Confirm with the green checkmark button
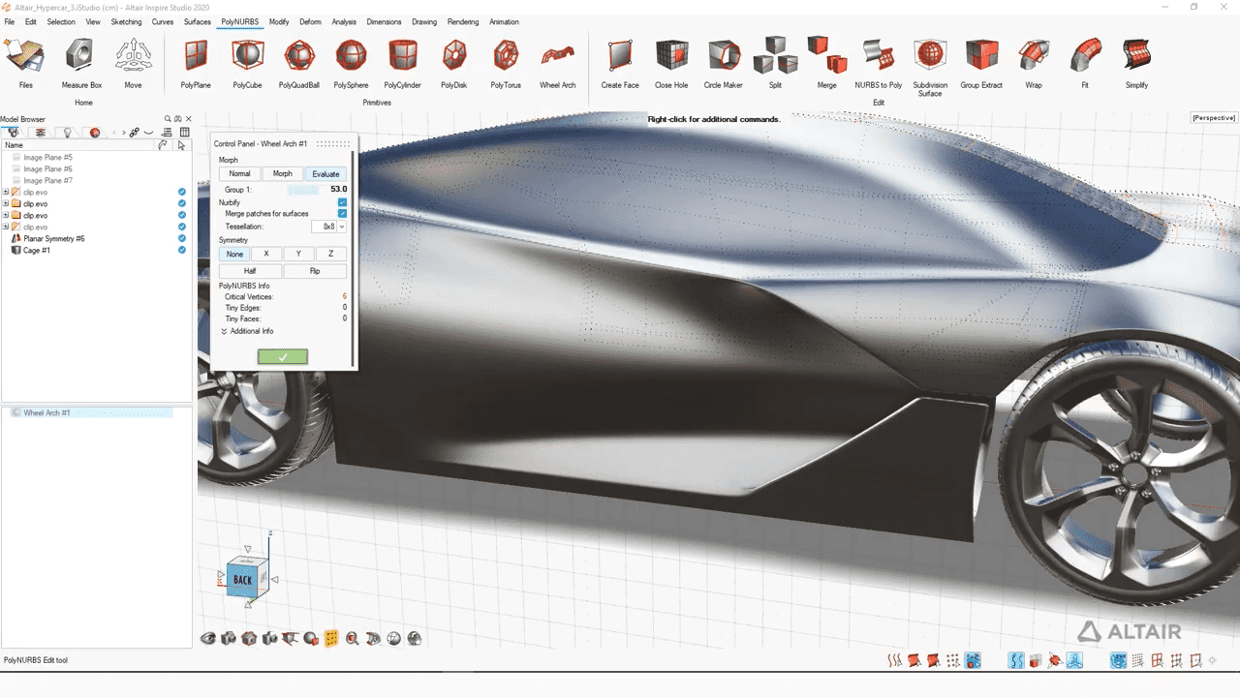1240x697 pixels. (283, 357)
